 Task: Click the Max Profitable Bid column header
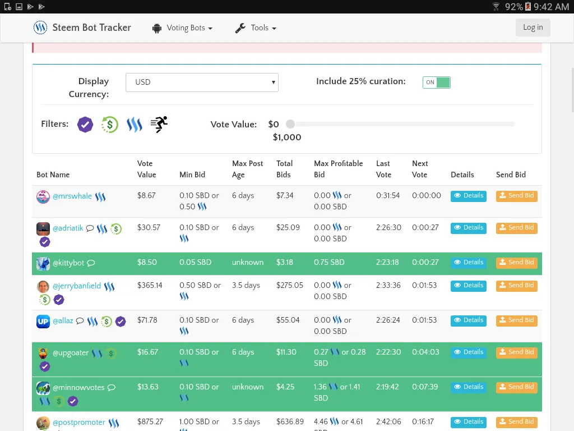pyautogui.click(x=338, y=169)
